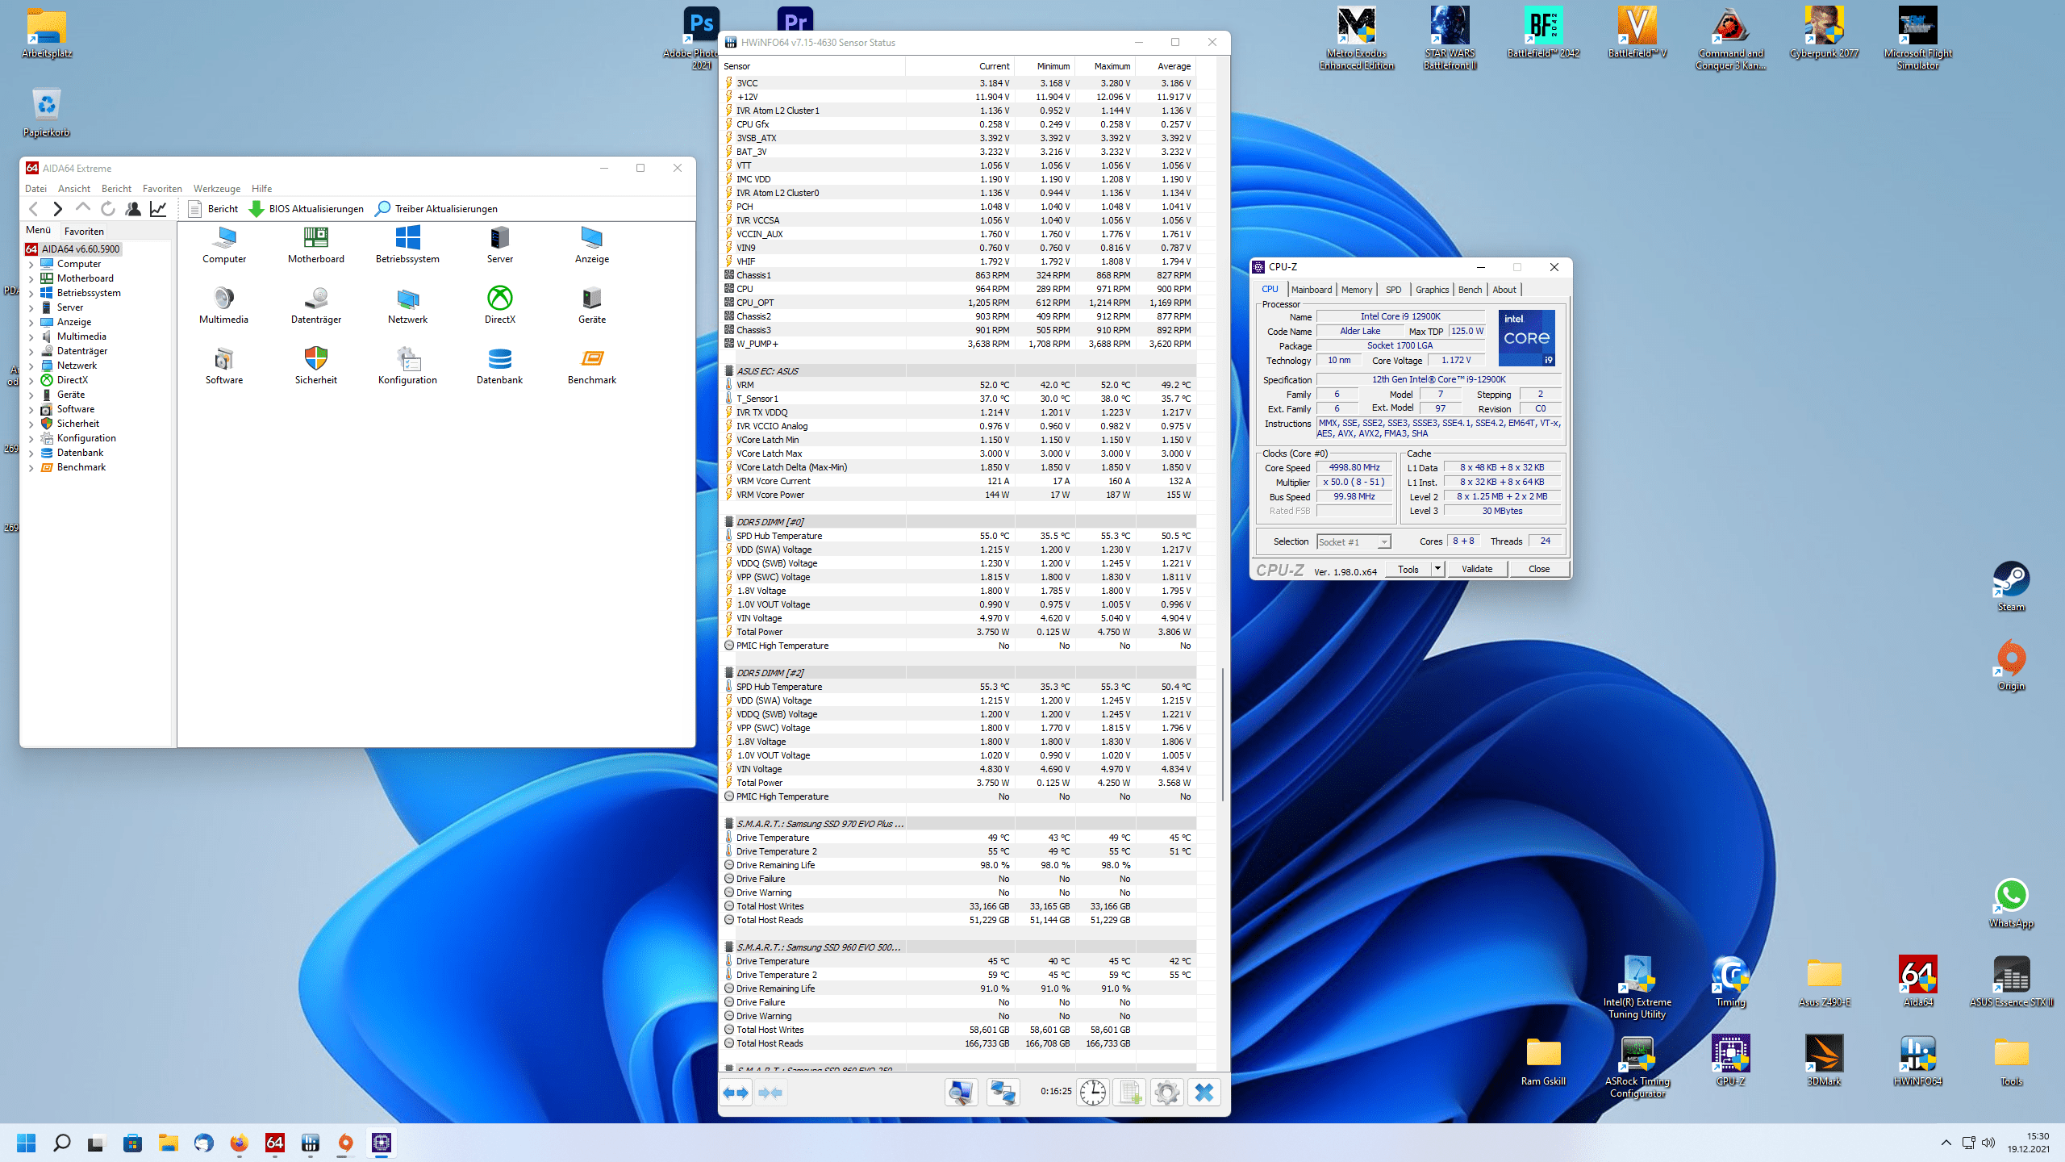Open the HWiNFO64 desktop shortcut
The width and height of the screenshot is (2065, 1162).
point(1917,1060)
